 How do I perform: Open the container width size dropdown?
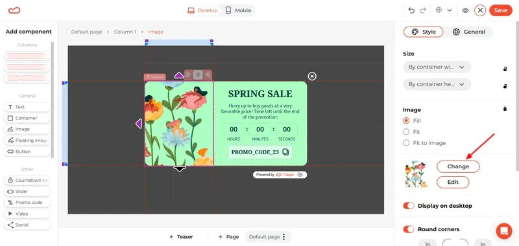click(x=437, y=67)
